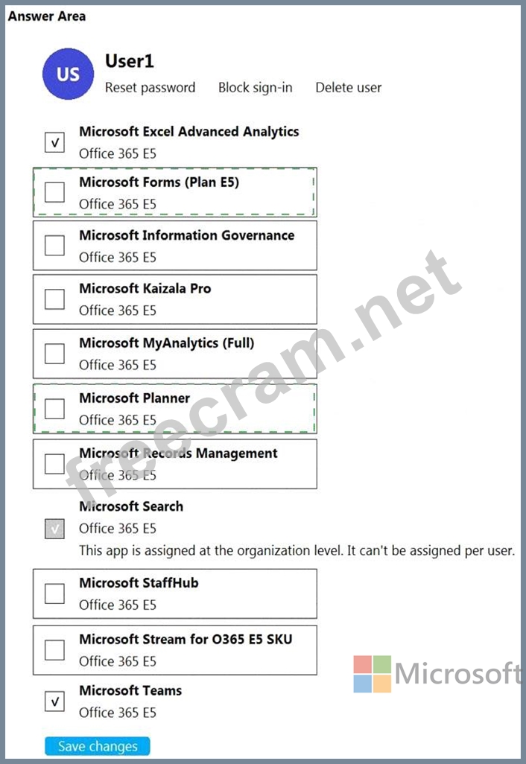Uncheck Microsoft Excel Advanced Analytics checkbox

click(54, 141)
